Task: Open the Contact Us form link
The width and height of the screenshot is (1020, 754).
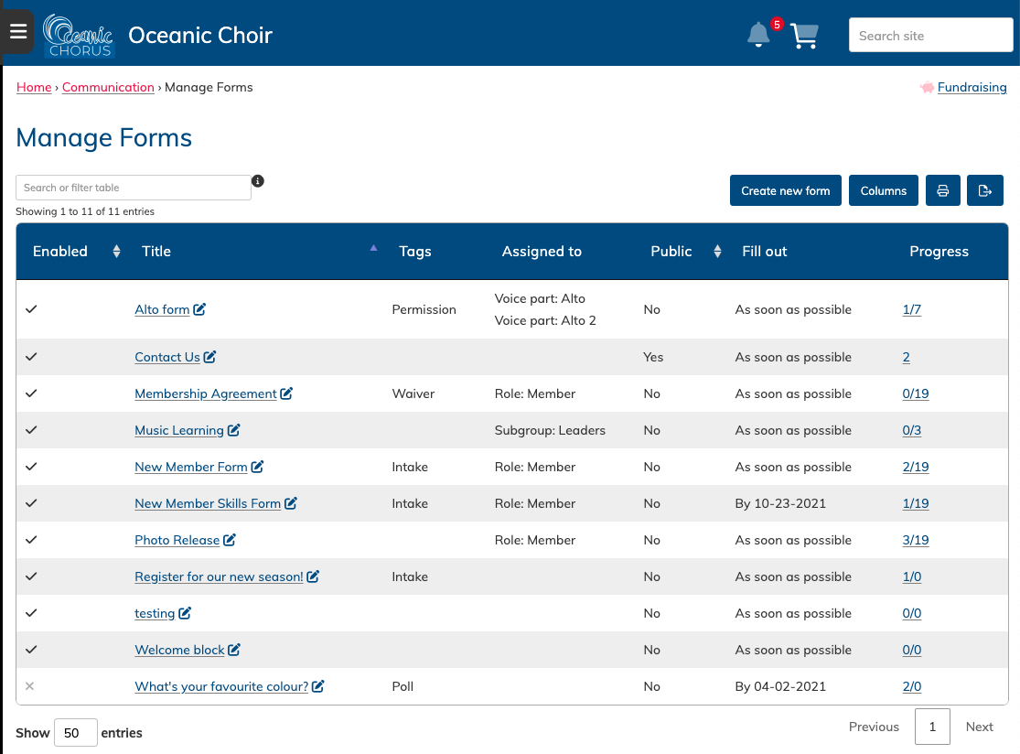Action: click(167, 357)
